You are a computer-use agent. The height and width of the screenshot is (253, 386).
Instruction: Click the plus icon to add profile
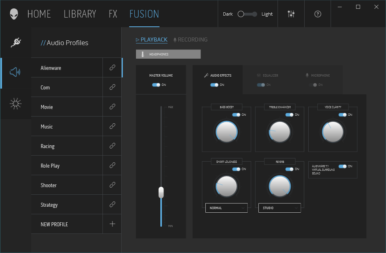(x=112, y=224)
